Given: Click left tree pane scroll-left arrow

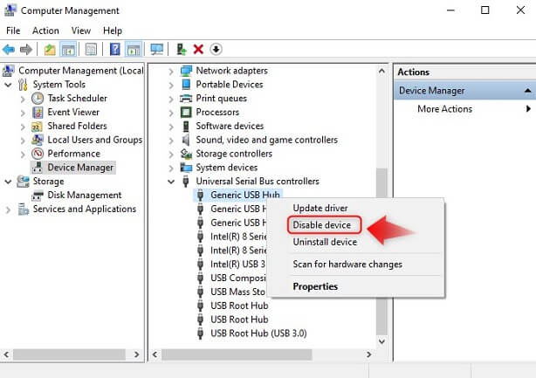Looking at the screenshot, I should (6, 354).
